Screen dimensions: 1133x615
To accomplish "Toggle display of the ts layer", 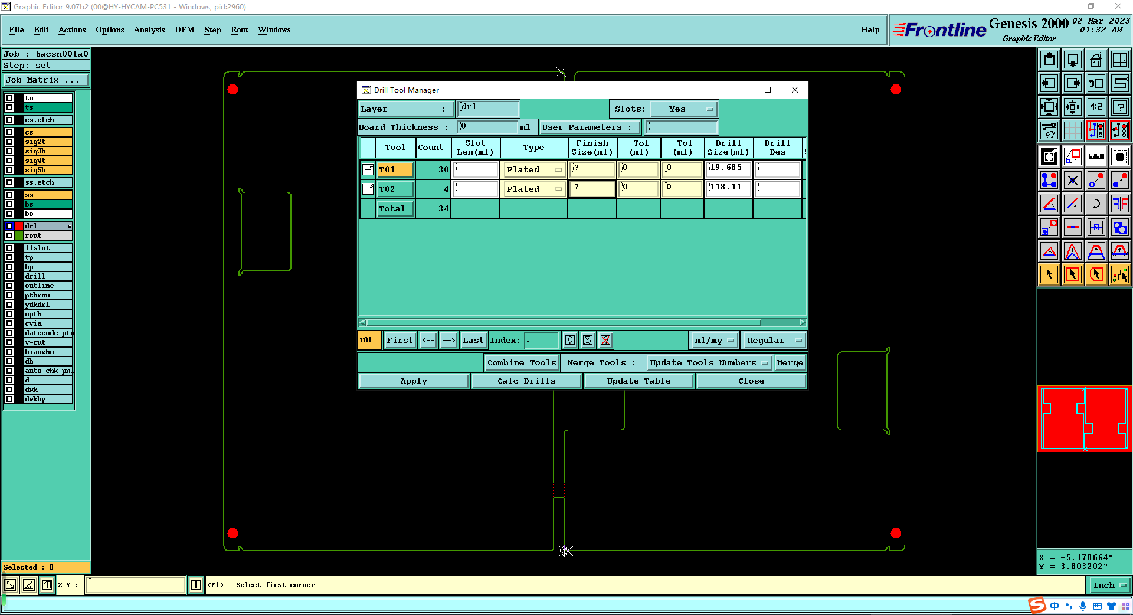I will 9,107.
